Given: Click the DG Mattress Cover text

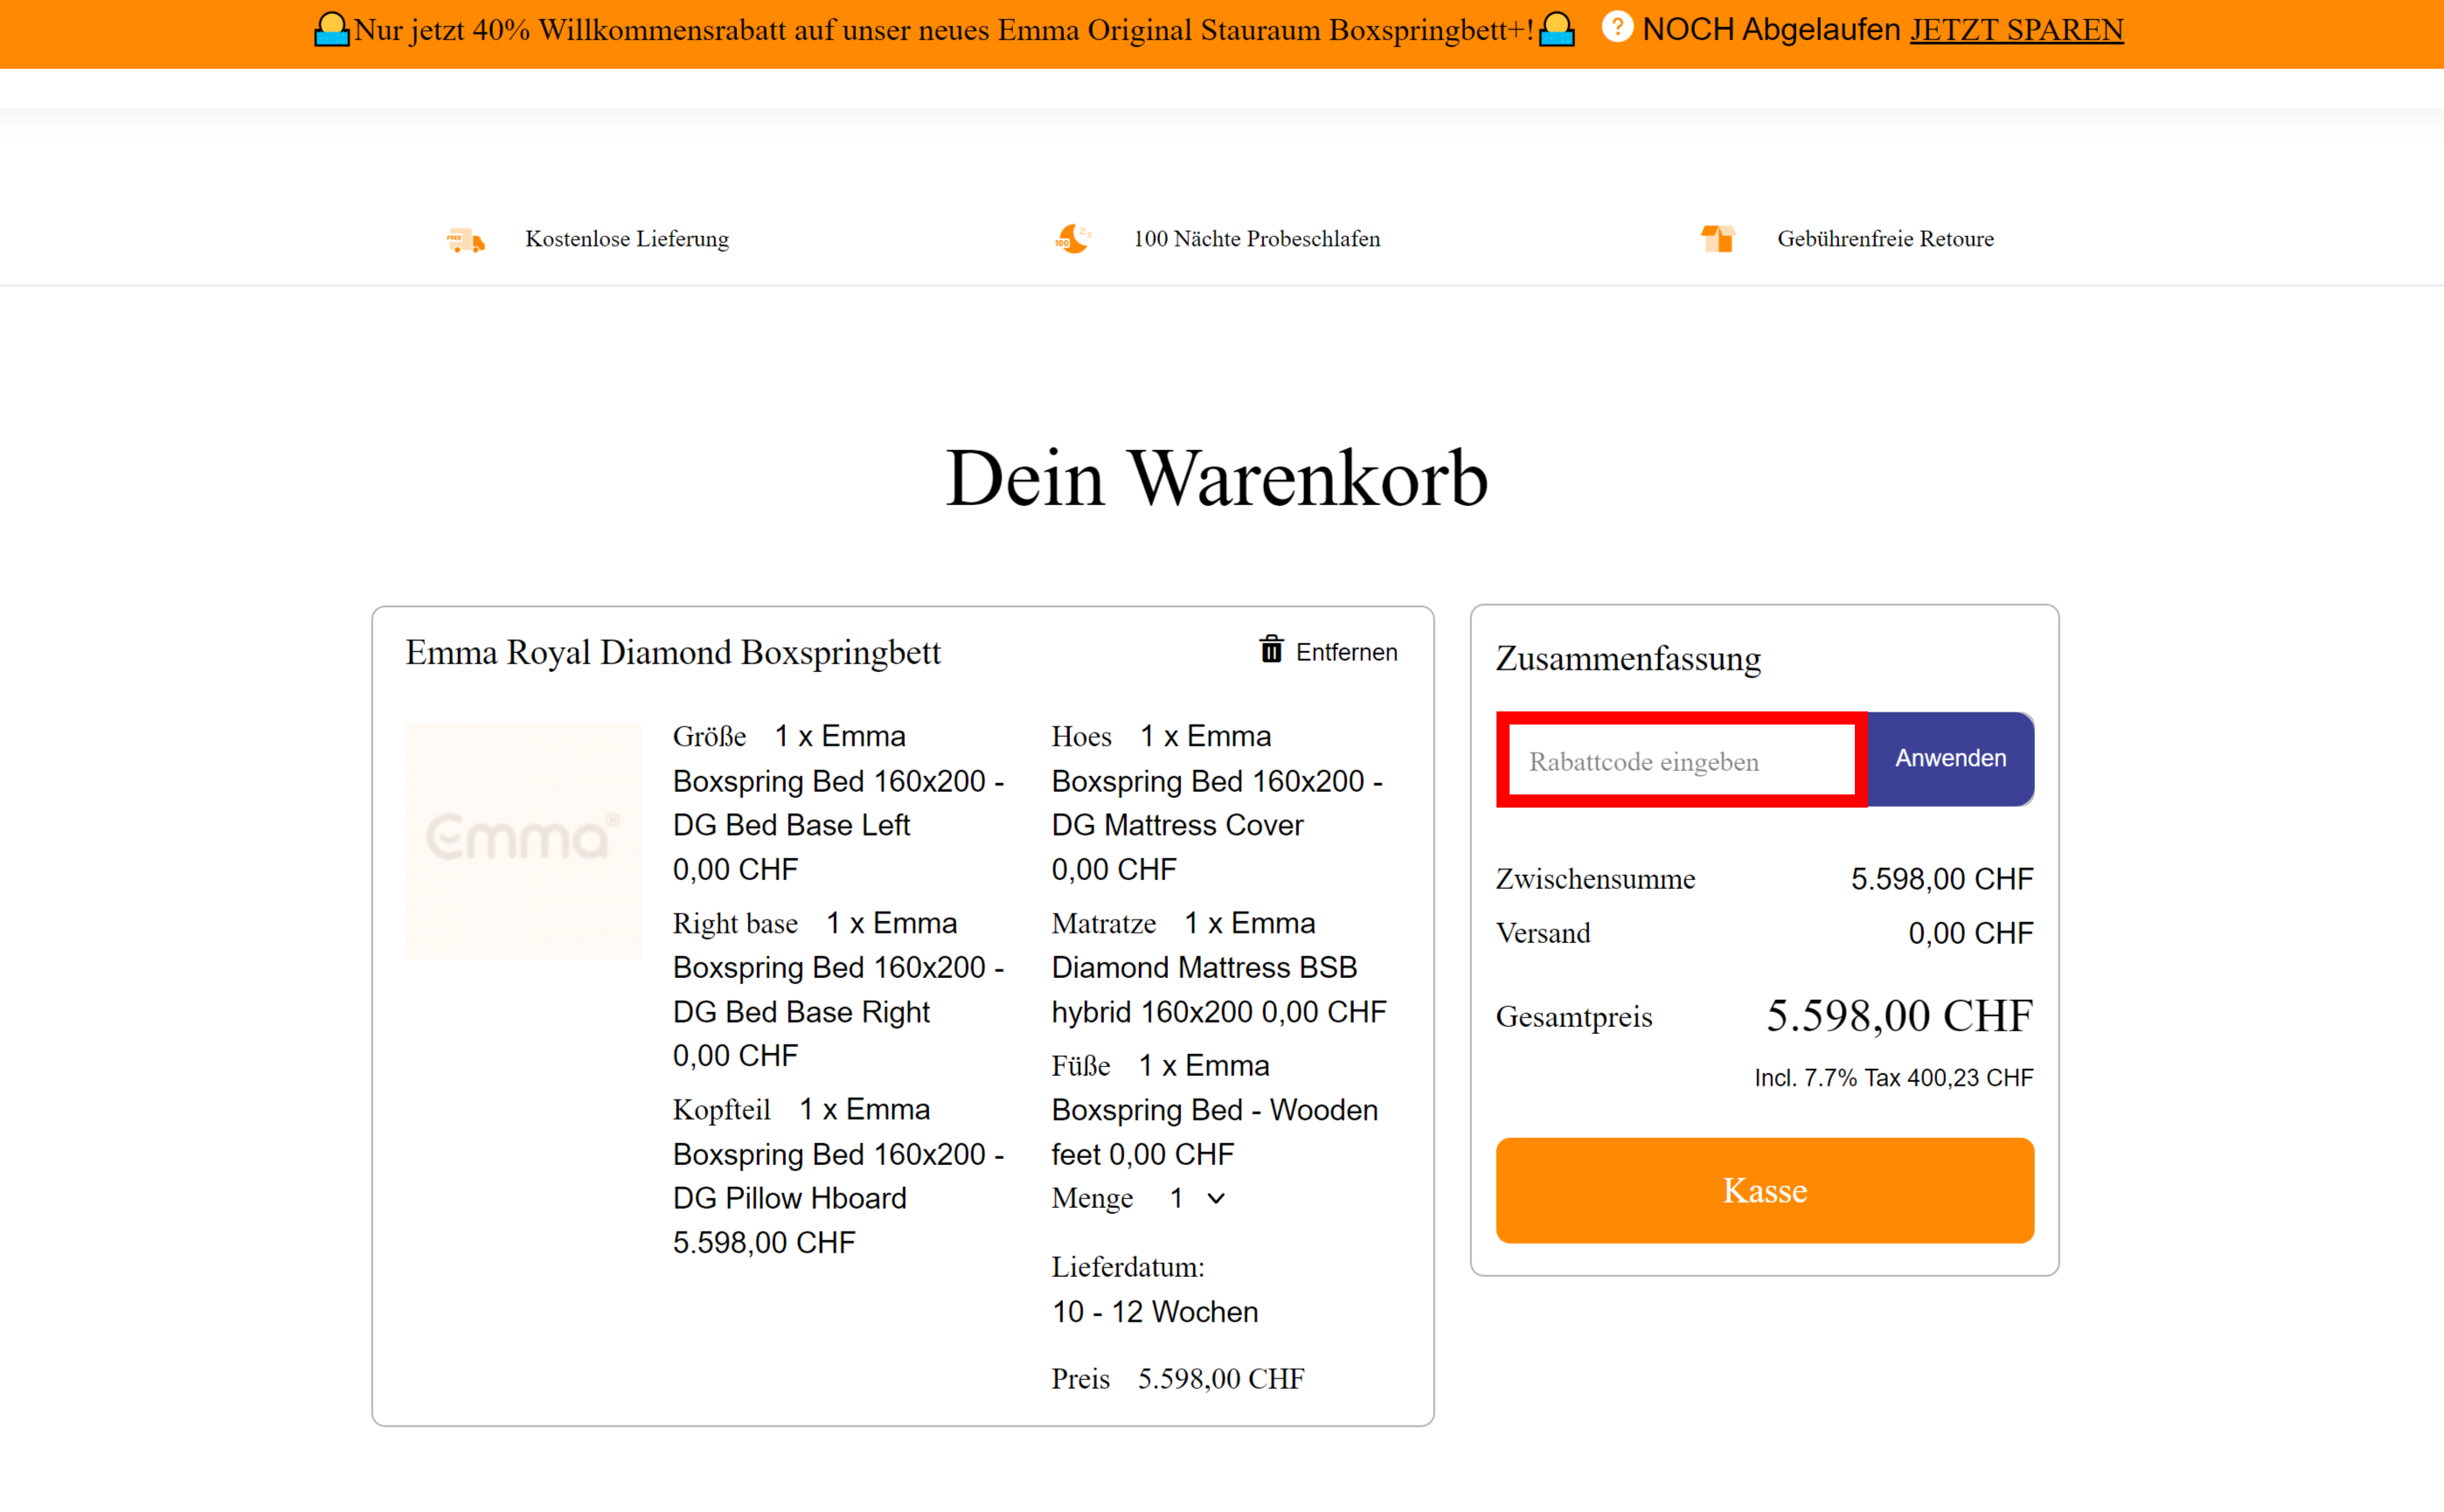Looking at the screenshot, I should [1177, 825].
